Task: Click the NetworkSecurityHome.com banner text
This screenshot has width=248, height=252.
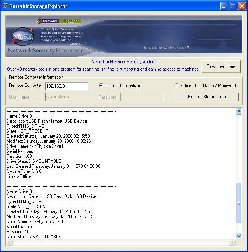Action: (x=47, y=51)
